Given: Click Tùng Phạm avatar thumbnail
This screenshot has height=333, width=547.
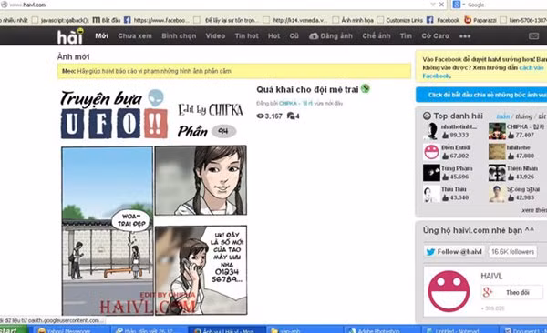Looking at the screenshot, I should [x=431, y=173].
